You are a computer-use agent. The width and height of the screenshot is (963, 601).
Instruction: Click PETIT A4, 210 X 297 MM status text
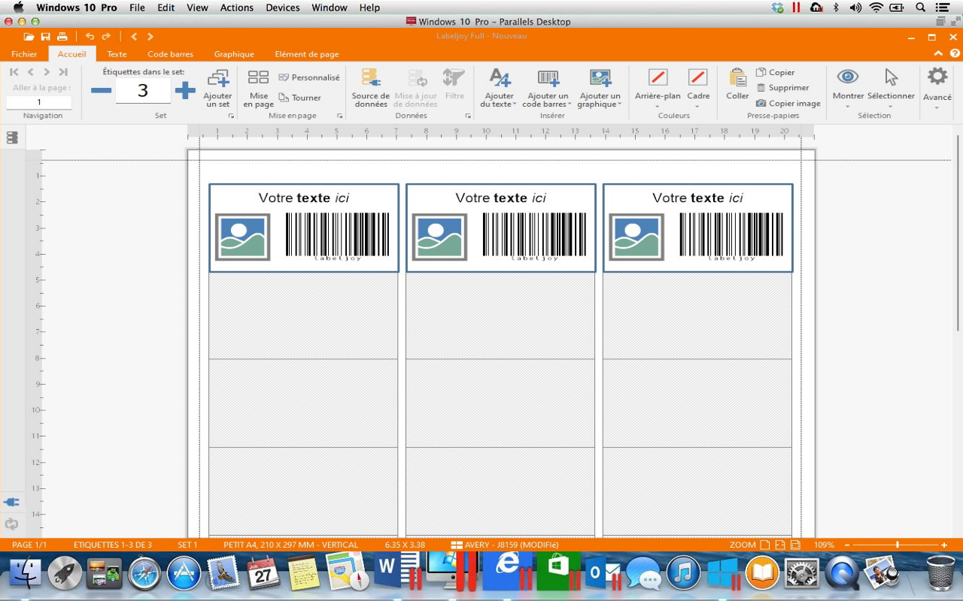click(290, 545)
